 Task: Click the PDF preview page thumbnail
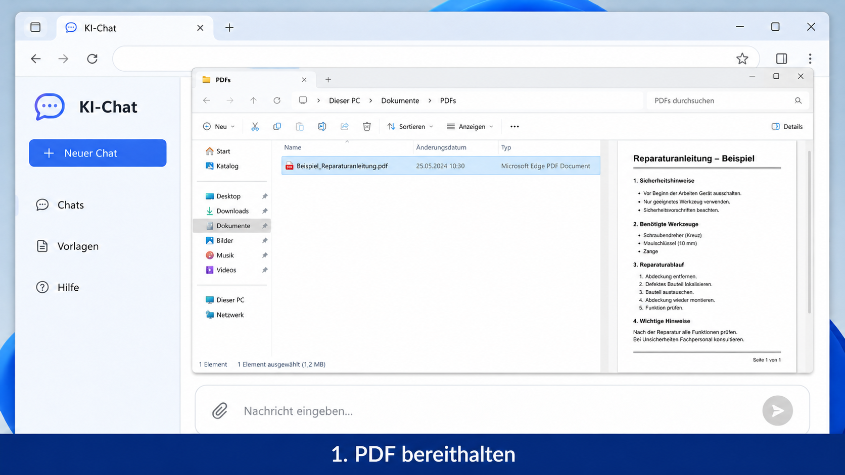point(707,256)
